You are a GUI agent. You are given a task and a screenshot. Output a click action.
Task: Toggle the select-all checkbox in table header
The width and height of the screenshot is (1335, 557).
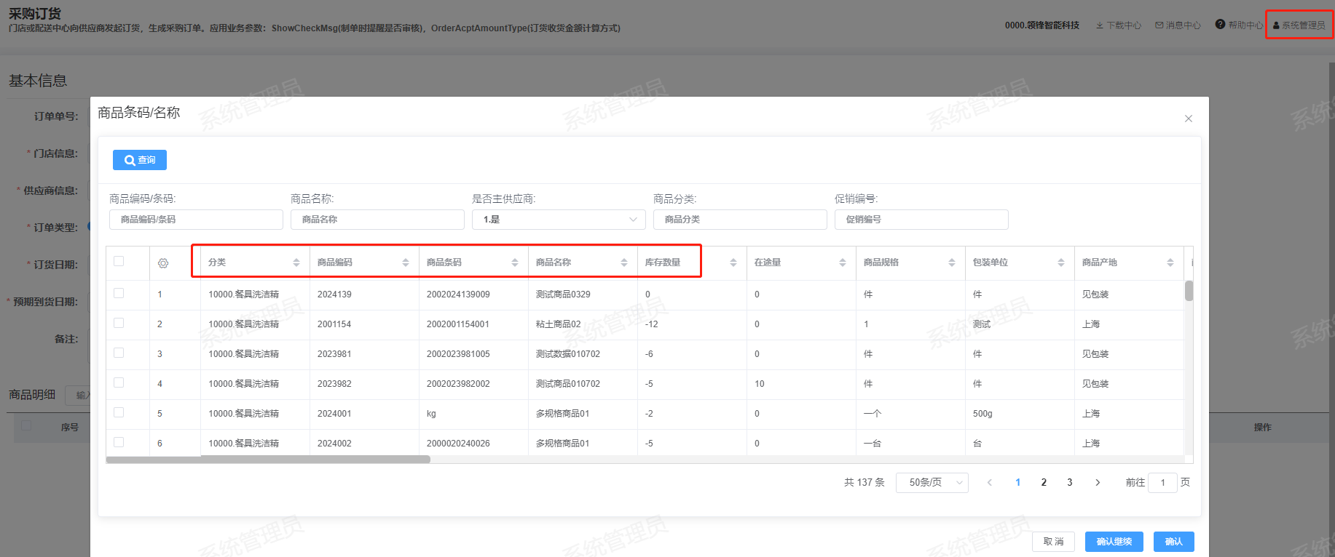tap(119, 261)
